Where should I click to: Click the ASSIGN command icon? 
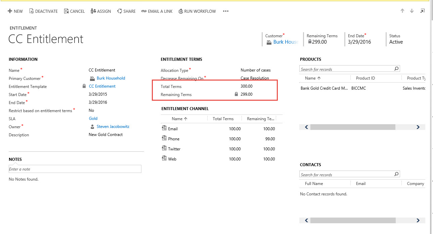click(93, 11)
